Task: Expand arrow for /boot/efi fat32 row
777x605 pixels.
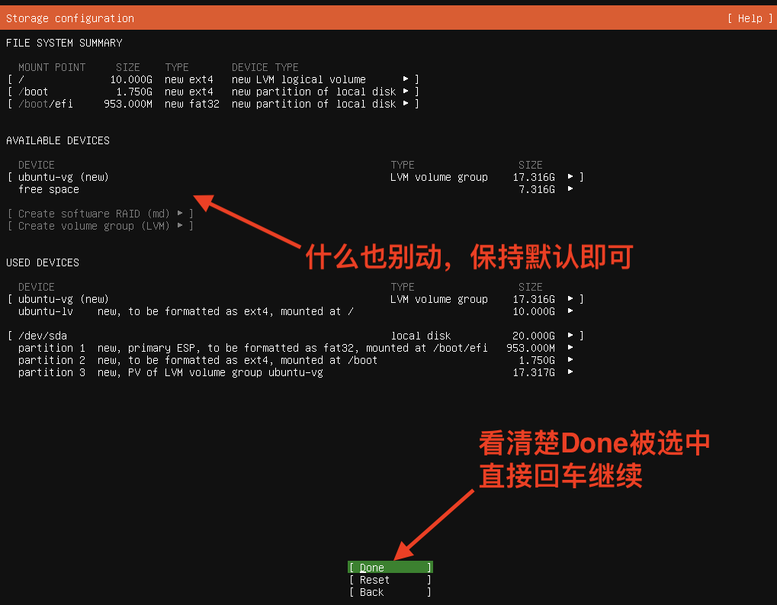Action: (406, 104)
